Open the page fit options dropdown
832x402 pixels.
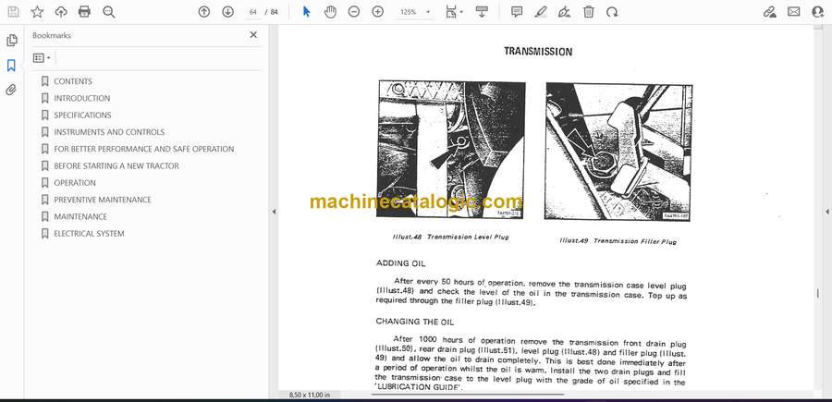454,12
